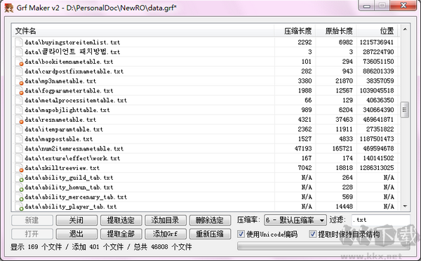Click the file icon beside data\skilltreeview.txt
Screen dimensions: 421x261
tap(19, 168)
